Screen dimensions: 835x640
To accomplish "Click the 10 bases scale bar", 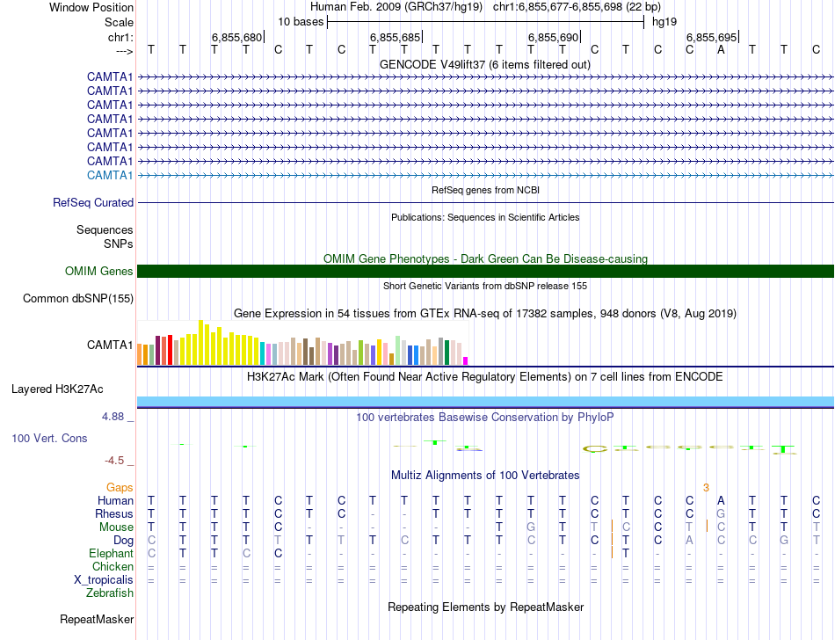I will (x=485, y=22).
